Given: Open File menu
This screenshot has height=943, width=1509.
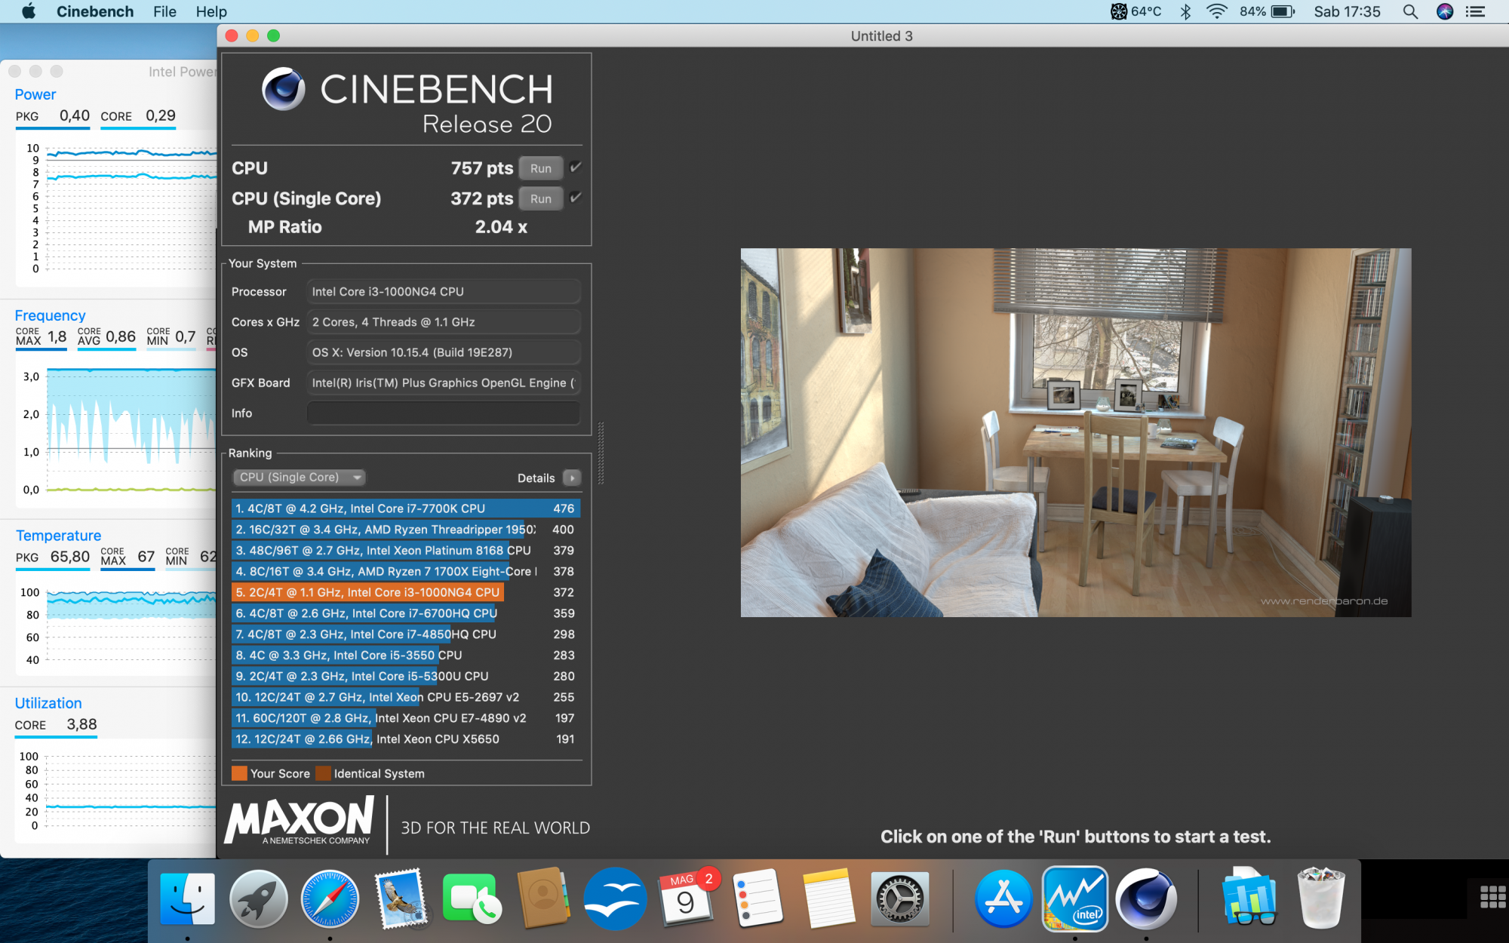Looking at the screenshot, I should click(164, 11).
